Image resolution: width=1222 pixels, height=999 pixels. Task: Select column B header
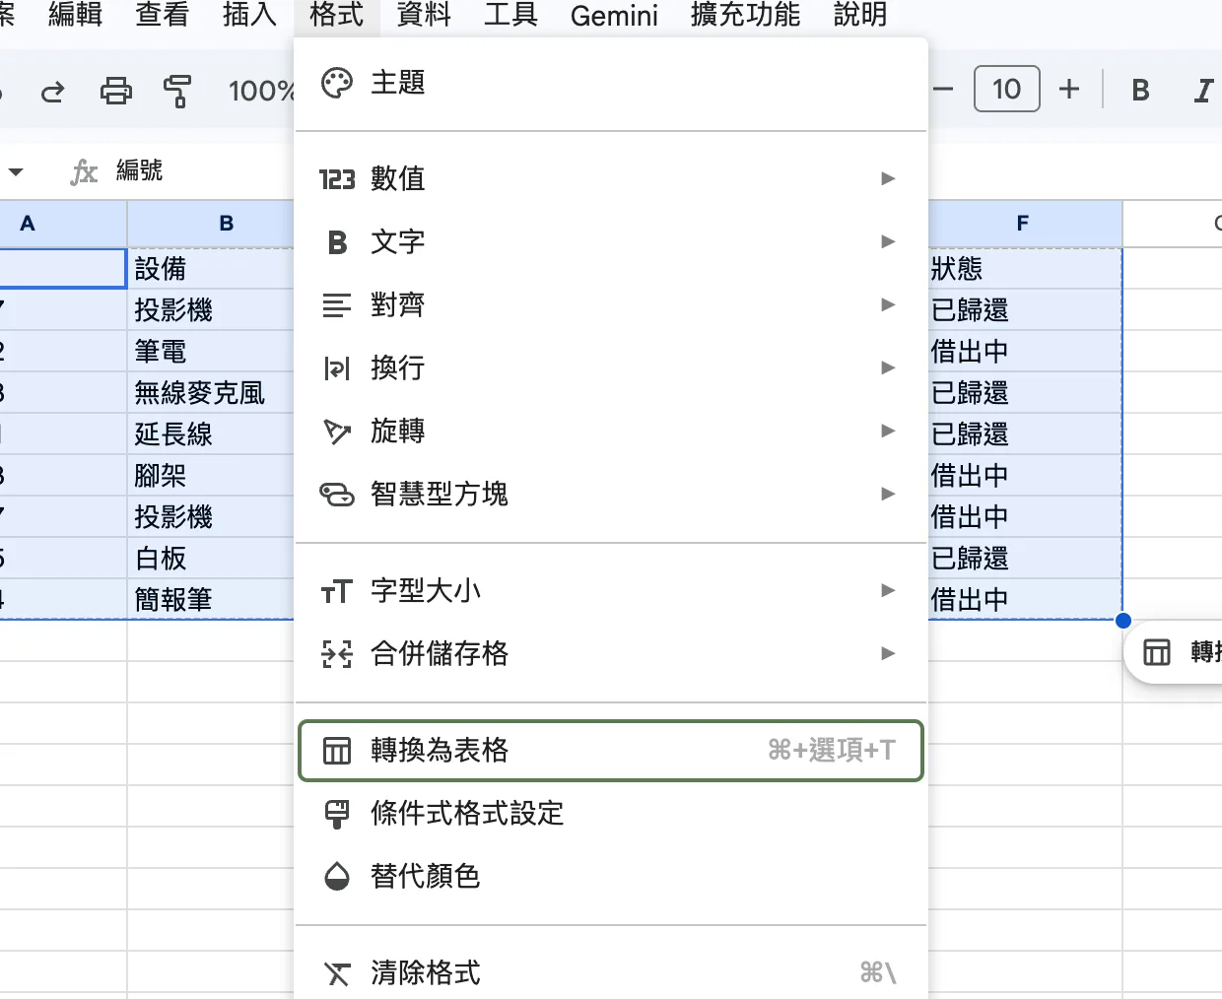click(211, 224)
